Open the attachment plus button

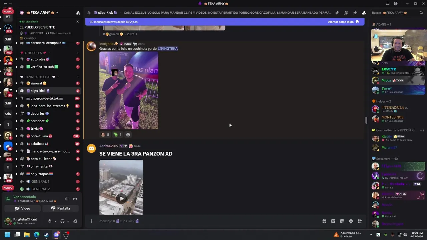coord(91,221)
